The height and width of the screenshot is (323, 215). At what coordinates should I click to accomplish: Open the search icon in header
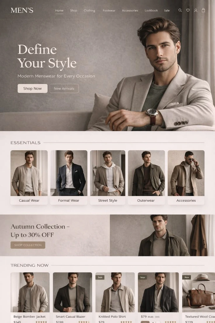(180, 10)
